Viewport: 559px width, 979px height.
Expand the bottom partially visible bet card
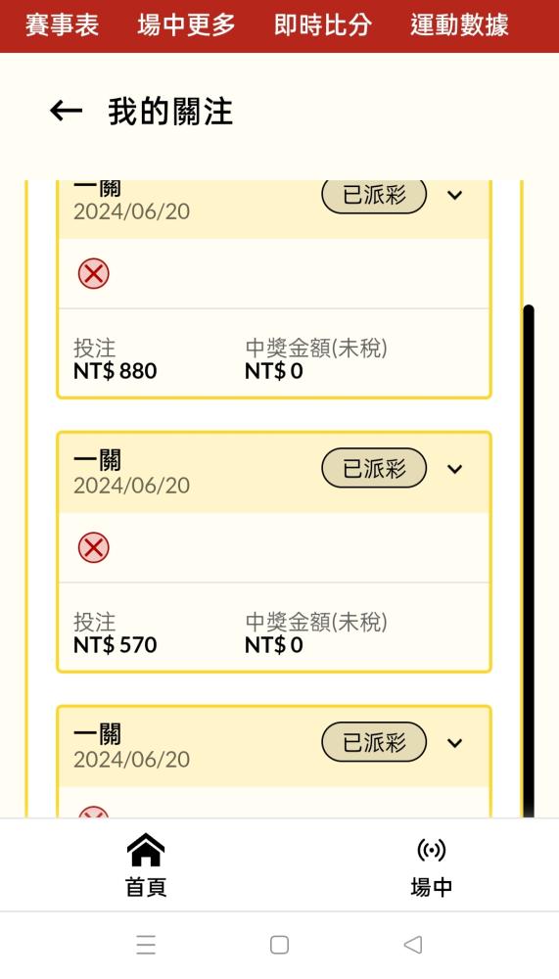[x=454, y=742]
